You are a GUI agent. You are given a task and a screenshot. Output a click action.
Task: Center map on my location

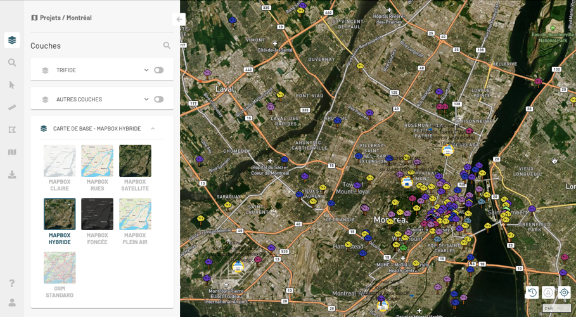(564, 292)
